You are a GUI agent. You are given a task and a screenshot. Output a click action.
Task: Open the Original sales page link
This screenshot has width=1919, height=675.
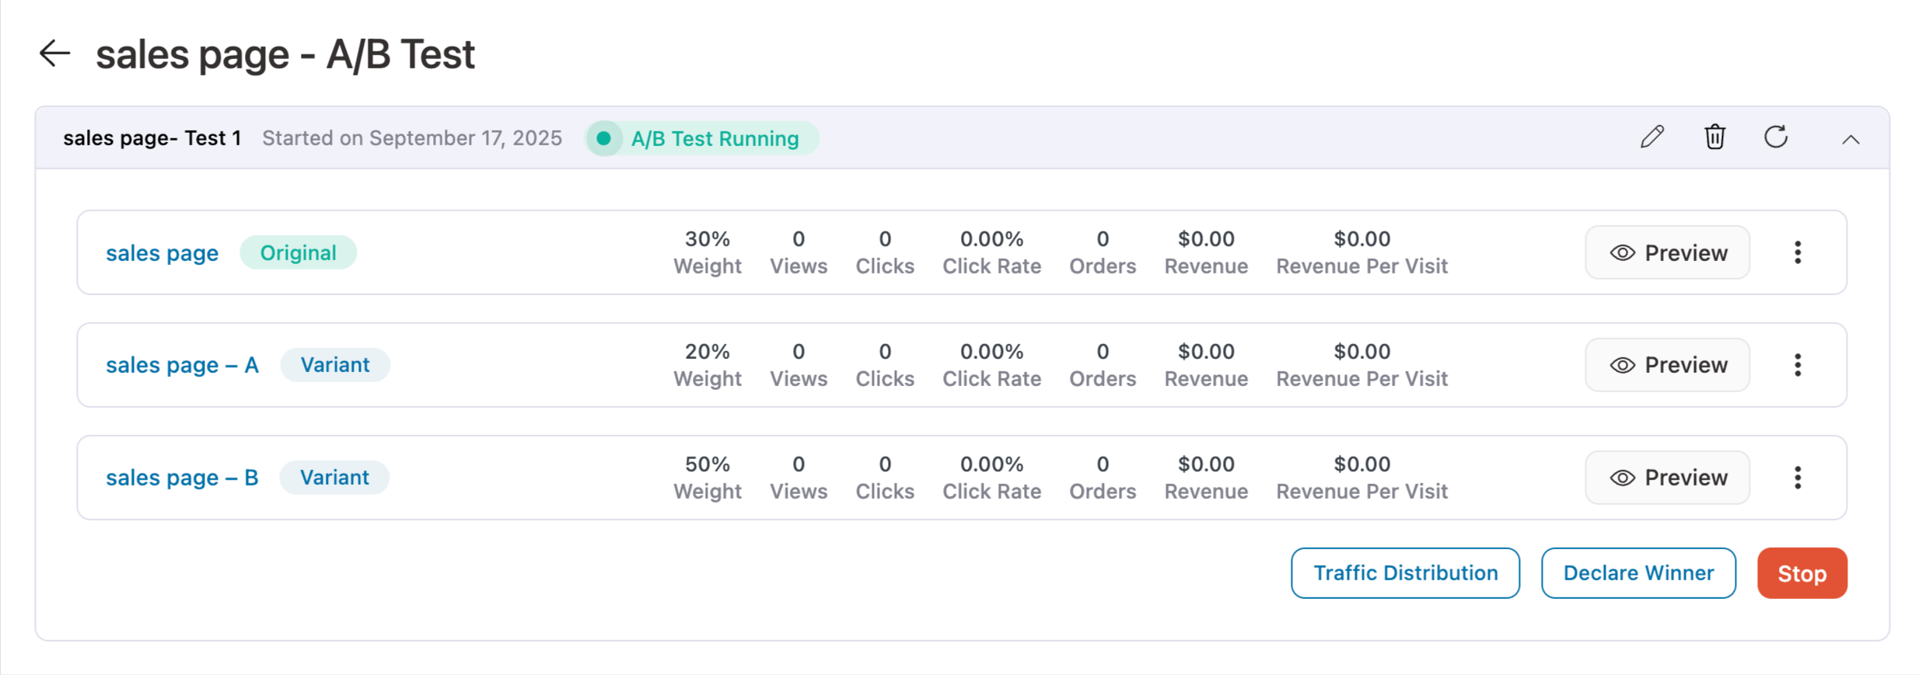[162, 253]
